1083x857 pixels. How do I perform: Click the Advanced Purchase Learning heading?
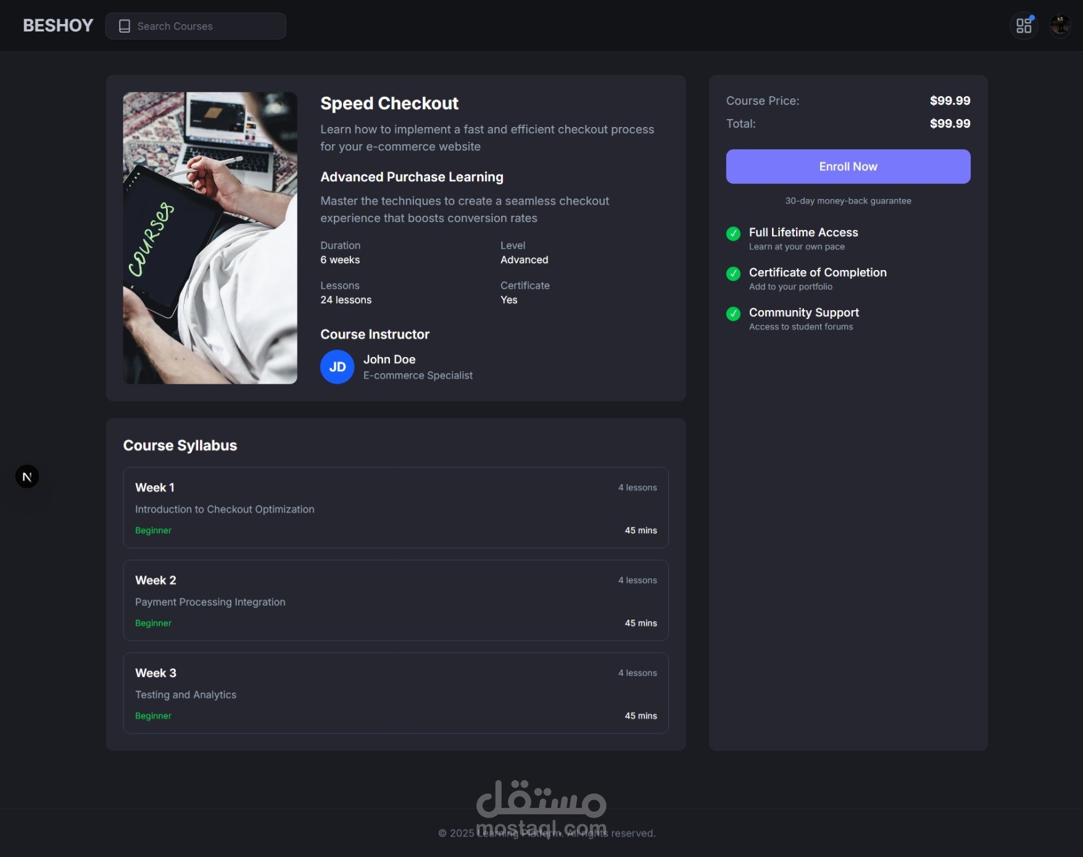tap(412, 177)
